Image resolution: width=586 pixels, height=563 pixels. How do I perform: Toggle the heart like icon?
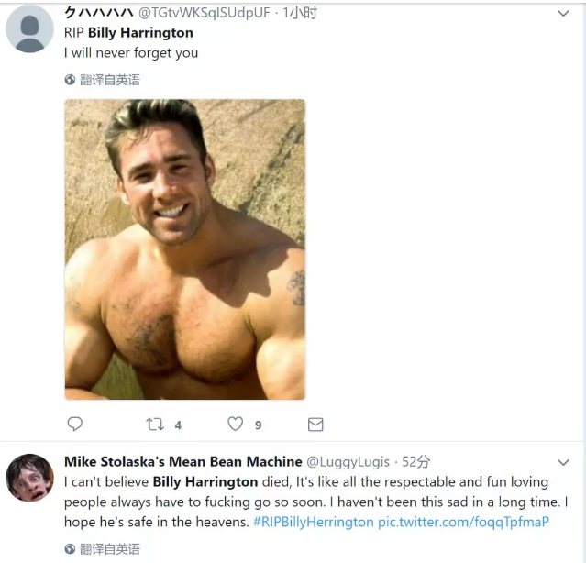click(x=236, y=424)
